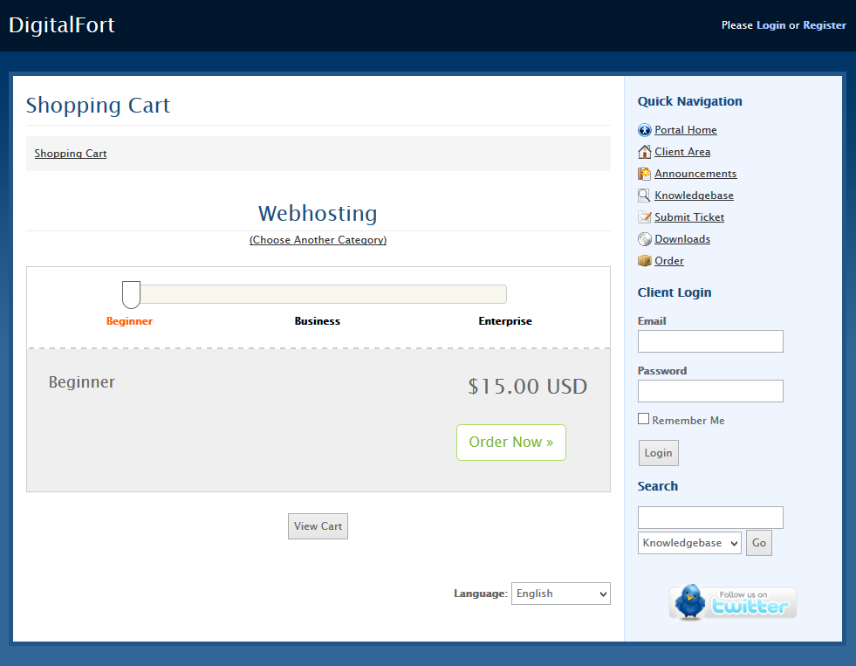The height and width of the screenshot is (666, 856).
Task: Click the $15.00 USD price text
Action: (x=527, y=387)
